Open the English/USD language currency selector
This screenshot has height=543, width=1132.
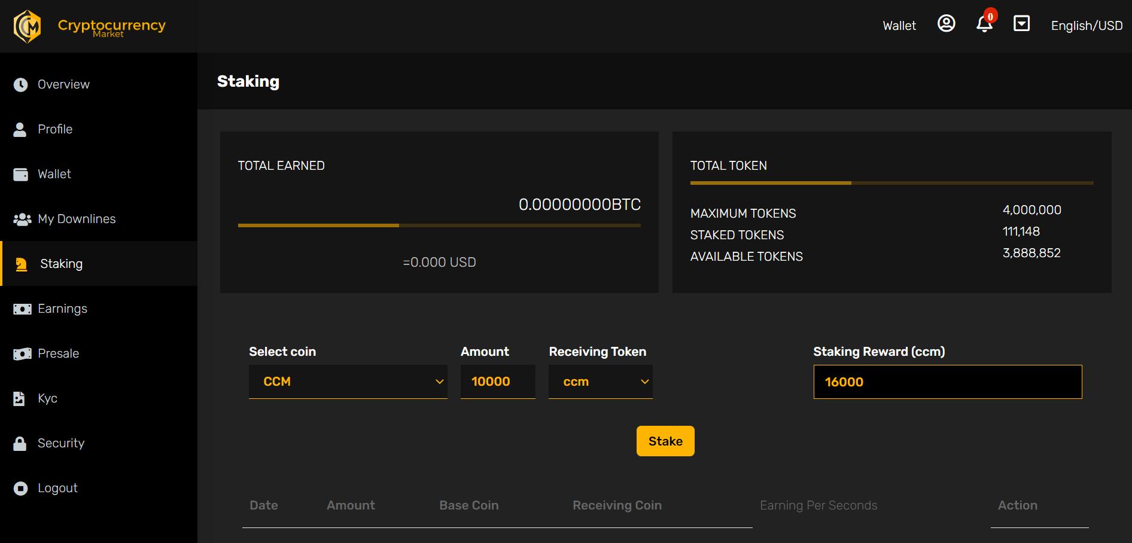tap(1087, 26)
